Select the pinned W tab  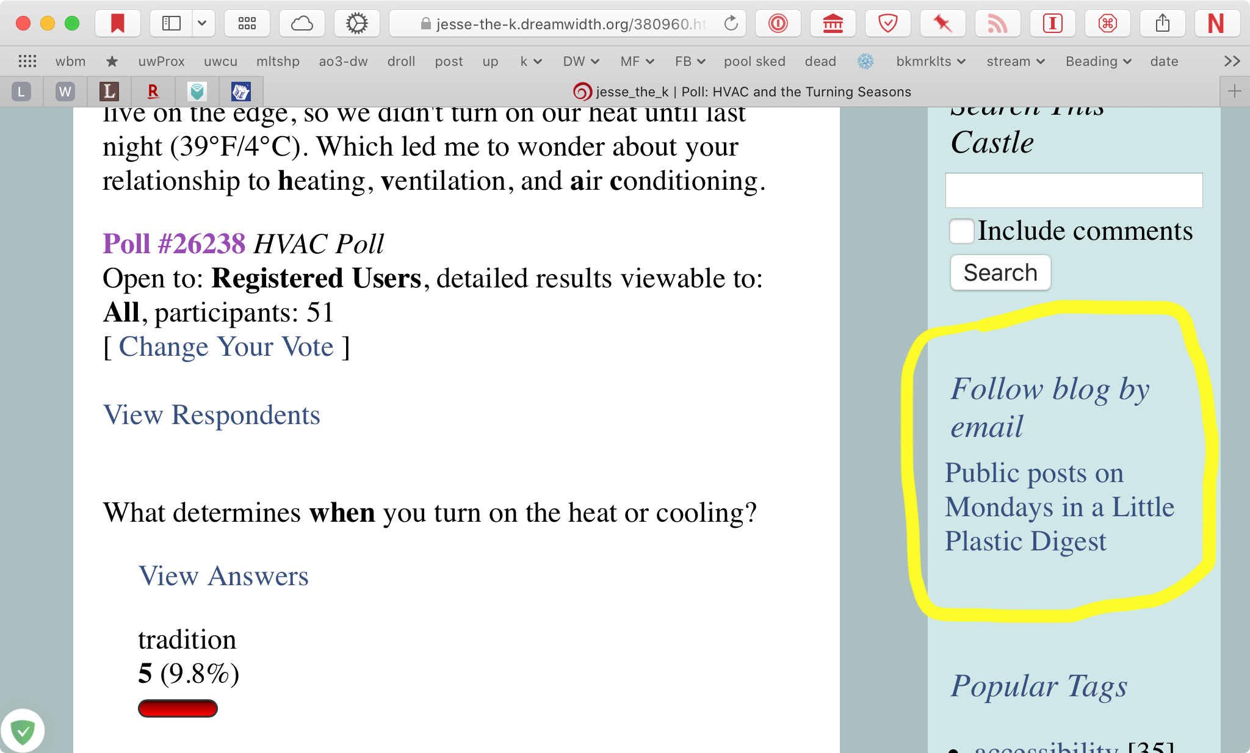click(x=65, y=92)
